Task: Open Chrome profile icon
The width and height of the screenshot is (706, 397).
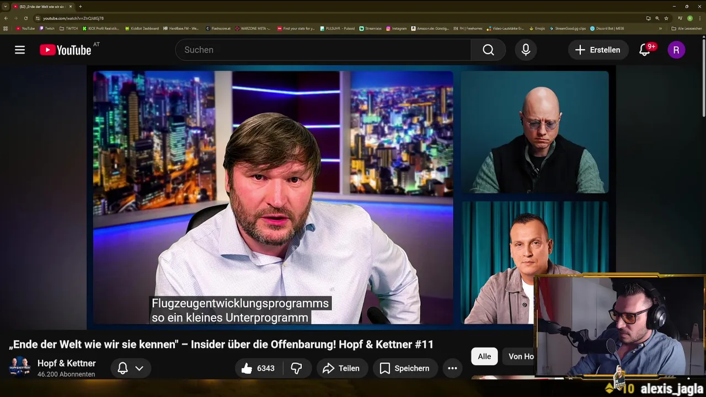Action: point(689,18)
